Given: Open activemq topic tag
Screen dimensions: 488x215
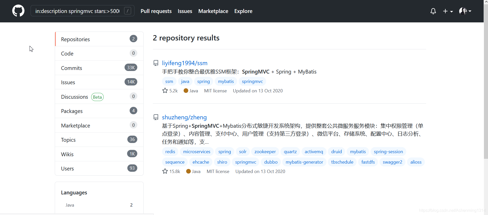Looking at the screenshot, I should (x=314, y=152).
